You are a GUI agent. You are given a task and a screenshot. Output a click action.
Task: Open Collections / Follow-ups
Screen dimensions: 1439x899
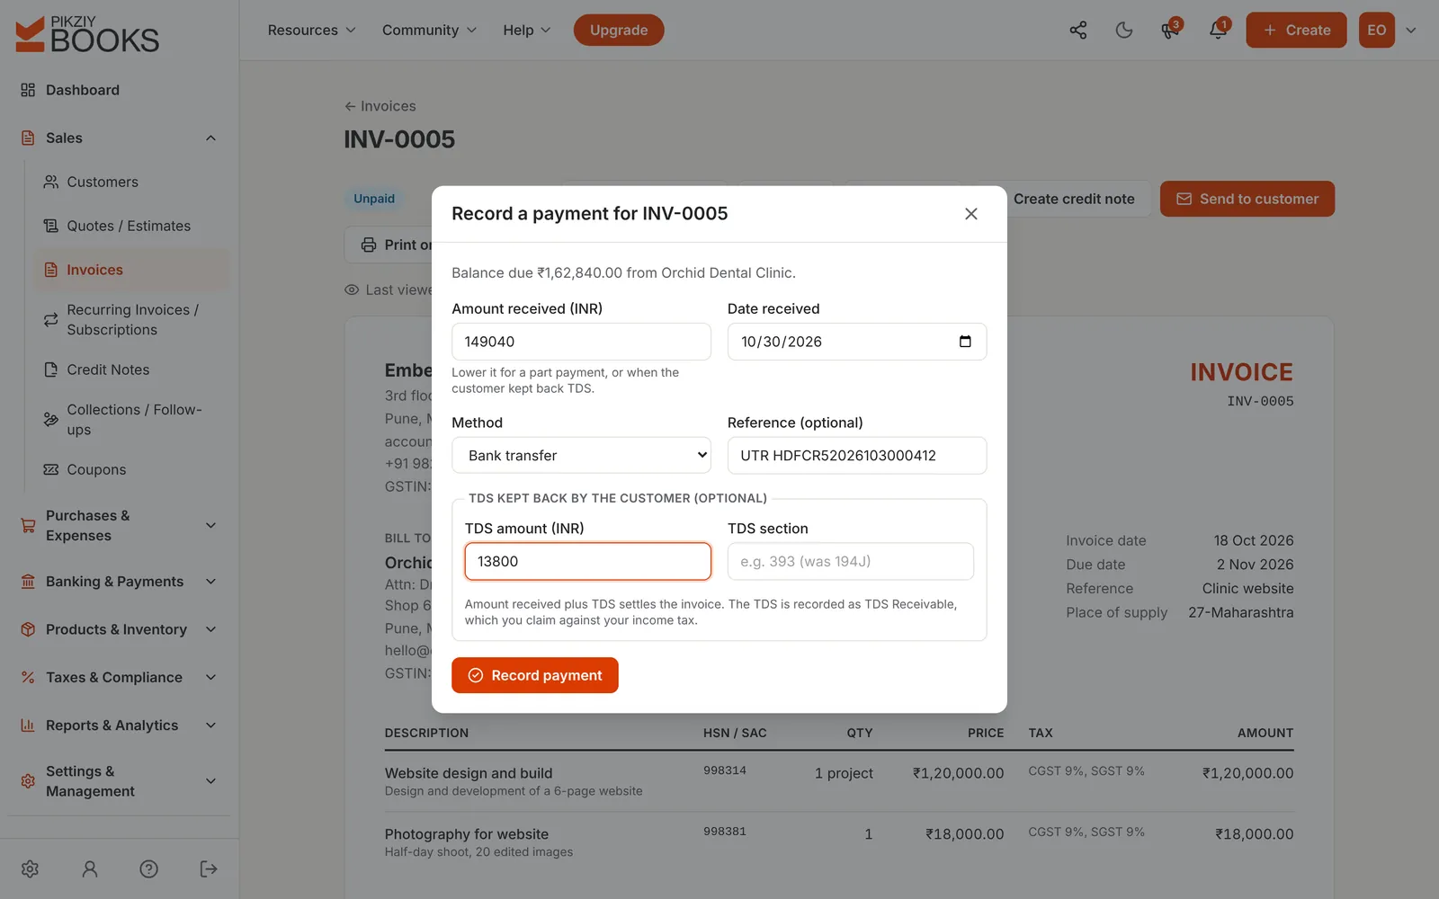point(131,419)
